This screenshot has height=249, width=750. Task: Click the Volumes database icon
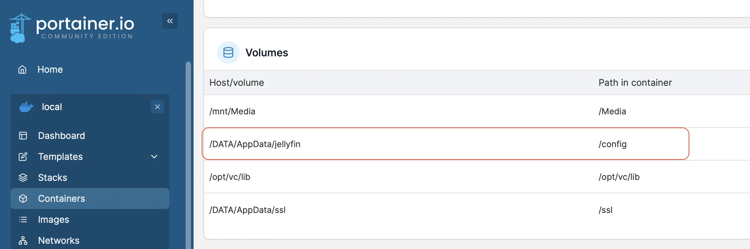228,52
